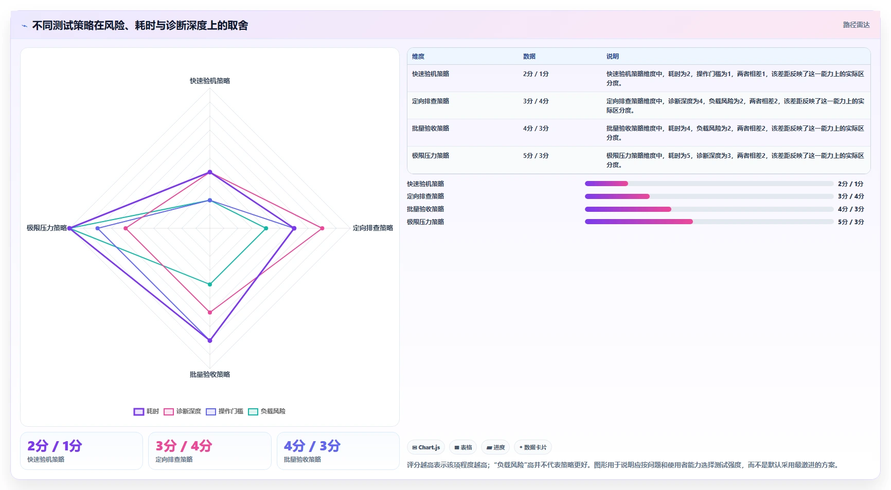Click the 极限压力策略 explanation cell in table
Image resolution: width=891 pixels, height=490 pixels.
pyautogui.click(x=735, y=160)
